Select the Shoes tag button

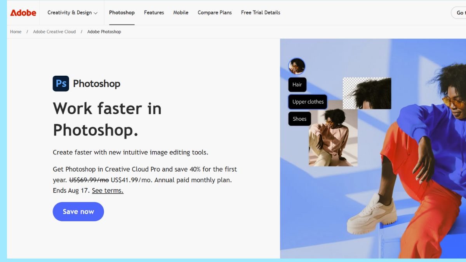click(299, 119)
